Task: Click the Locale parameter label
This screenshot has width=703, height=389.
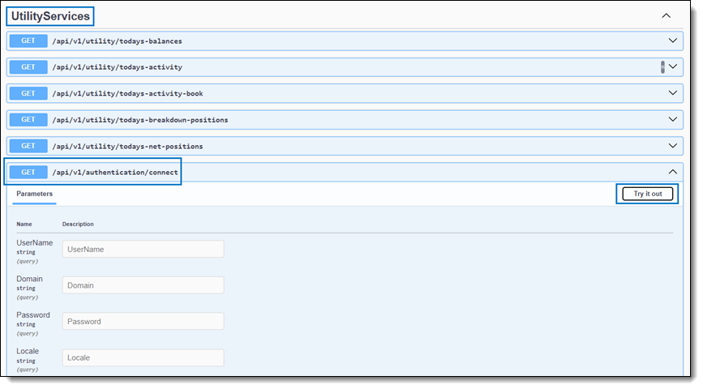Action: 28,352
